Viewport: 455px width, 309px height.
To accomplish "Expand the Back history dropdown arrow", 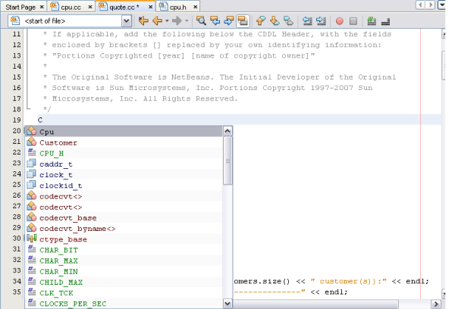I will [x=166, y=21].
